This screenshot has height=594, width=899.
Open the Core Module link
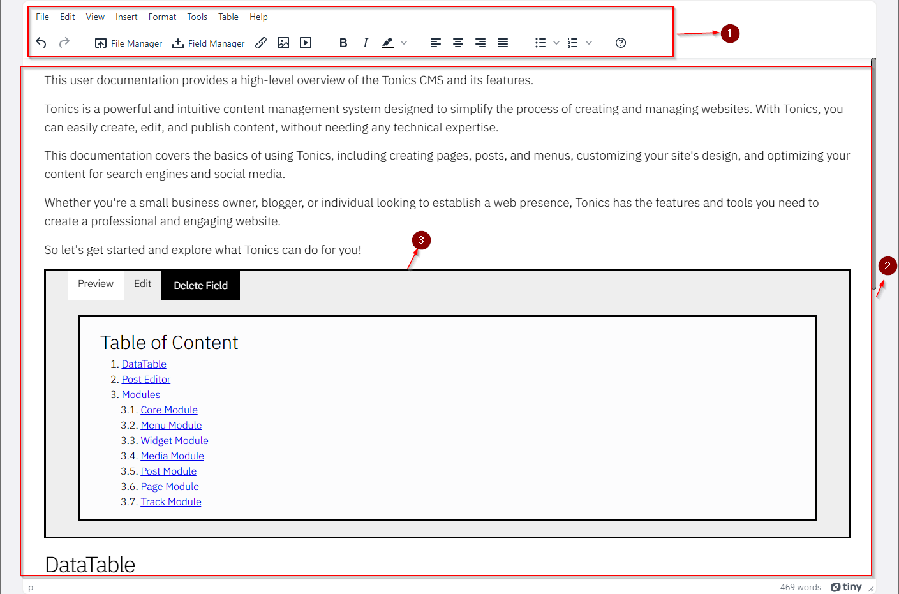(169, 410)
